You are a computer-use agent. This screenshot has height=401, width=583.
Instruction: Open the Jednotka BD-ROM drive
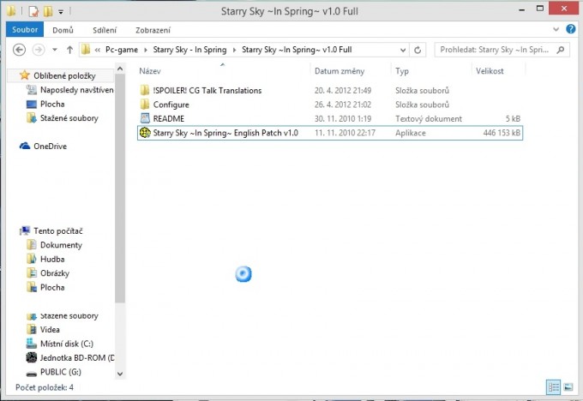coord(77,358)
